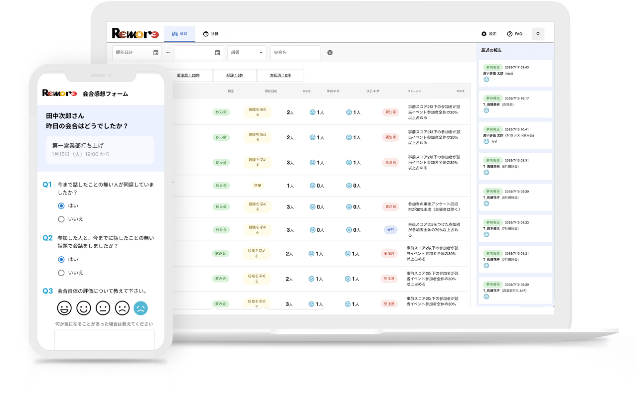Select the frowning face rating icon

pyautogui.click(x=122, y=308)
